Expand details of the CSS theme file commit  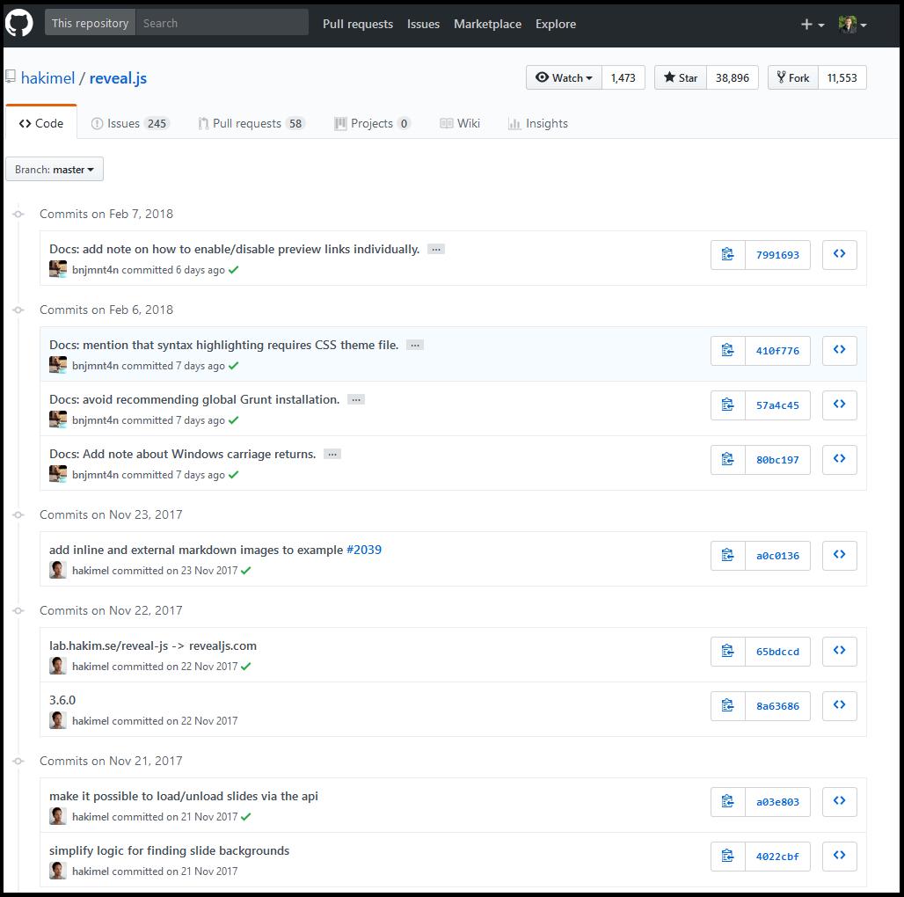pyautogui.click(x=415, y=346)
